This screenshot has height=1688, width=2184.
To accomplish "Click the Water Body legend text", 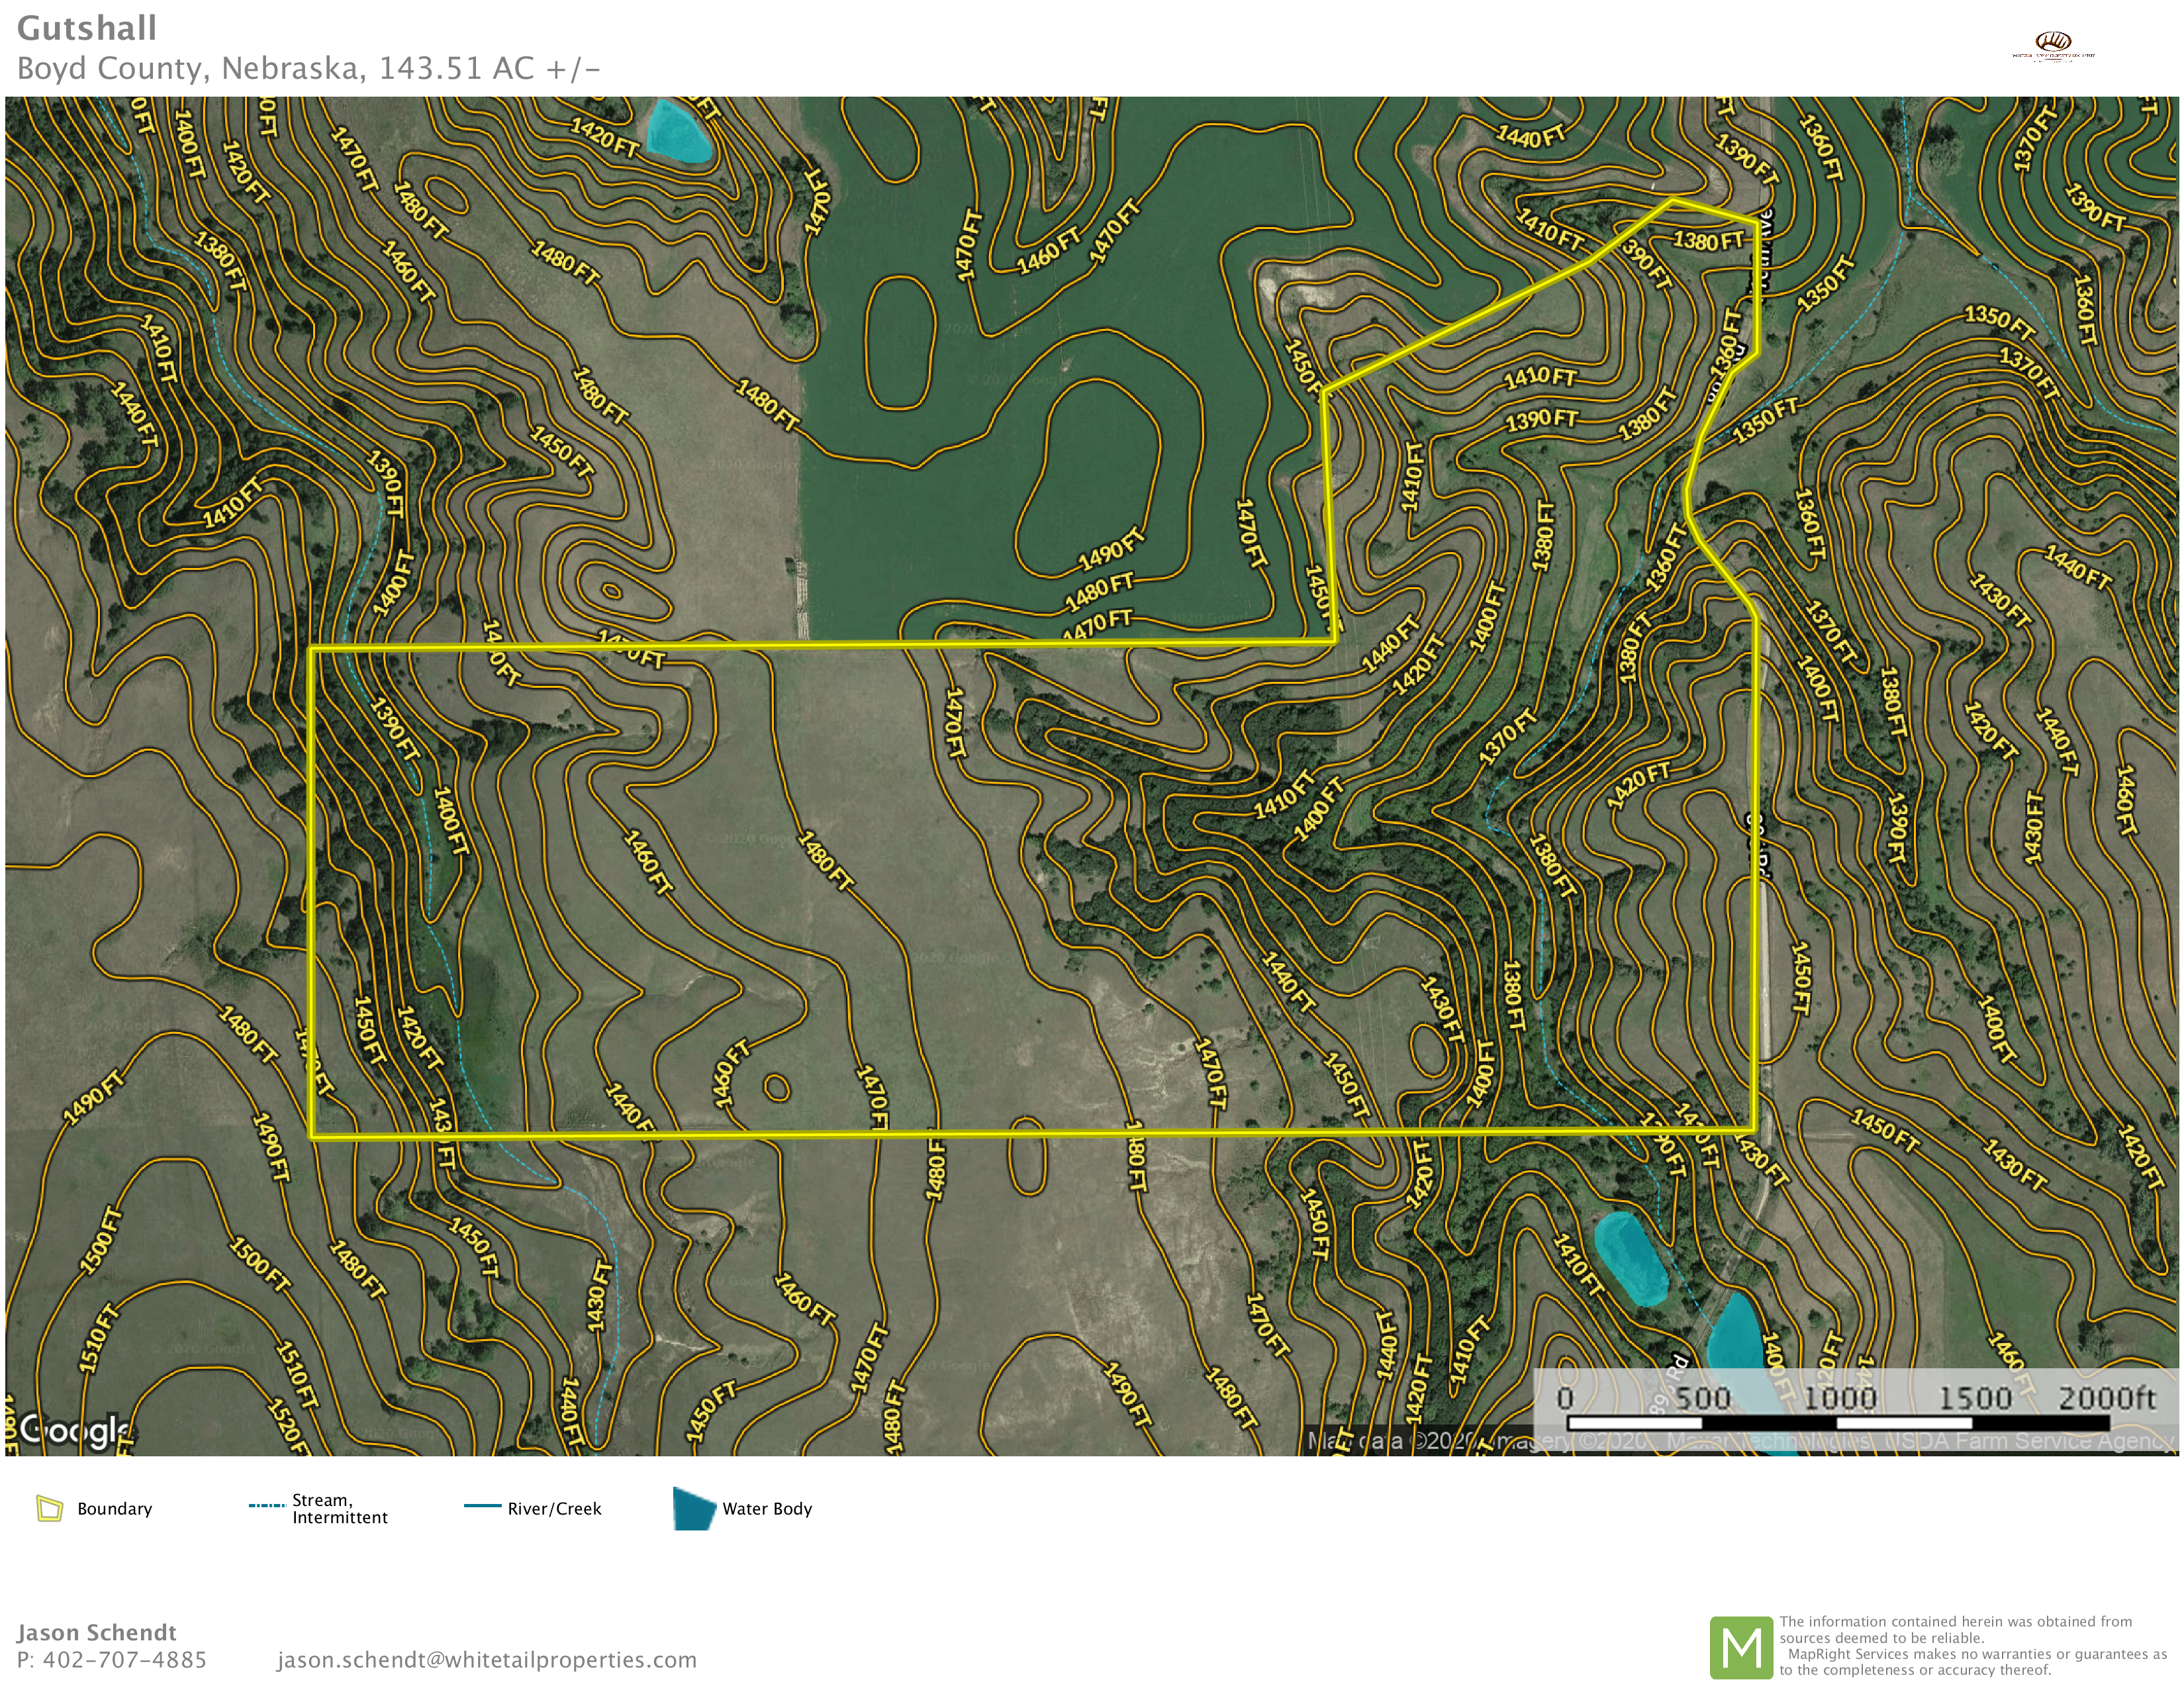I will click(x=767, y=1508).
